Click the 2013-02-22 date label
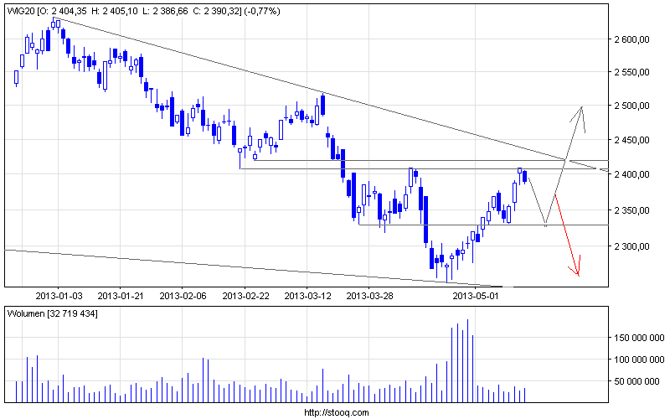 [245, 296]
